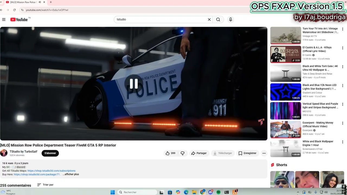Close the Mission Row Police tab
The height and width of the screenshot is (195, 347).
pos(44,2)
